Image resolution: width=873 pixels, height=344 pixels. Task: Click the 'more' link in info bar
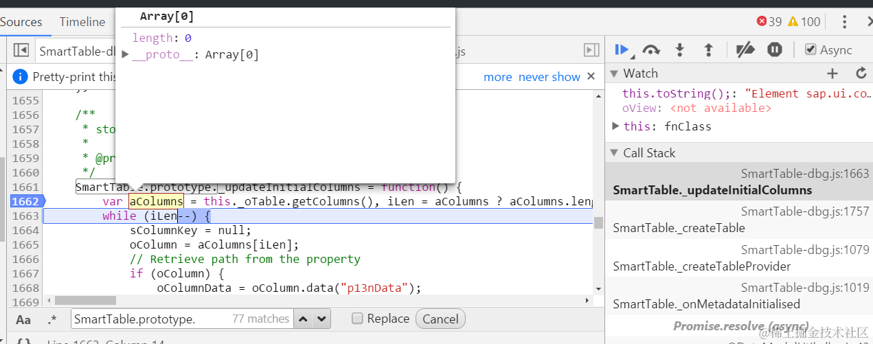498,77
